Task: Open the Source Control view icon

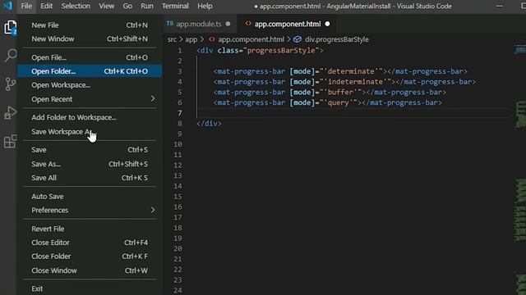Action: click(11, 84)
